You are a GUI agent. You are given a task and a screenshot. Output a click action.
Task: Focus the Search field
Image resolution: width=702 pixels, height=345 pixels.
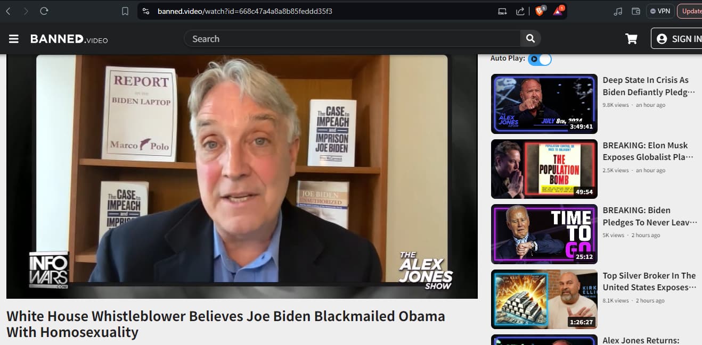pos(352,39)
